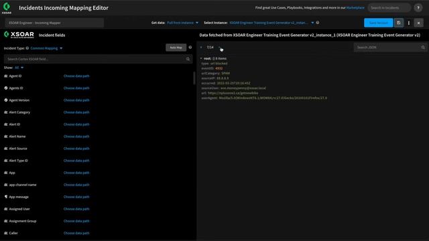This screenshot has height=241, width=429.
Task: Choose data path for App
Action: 76,173
